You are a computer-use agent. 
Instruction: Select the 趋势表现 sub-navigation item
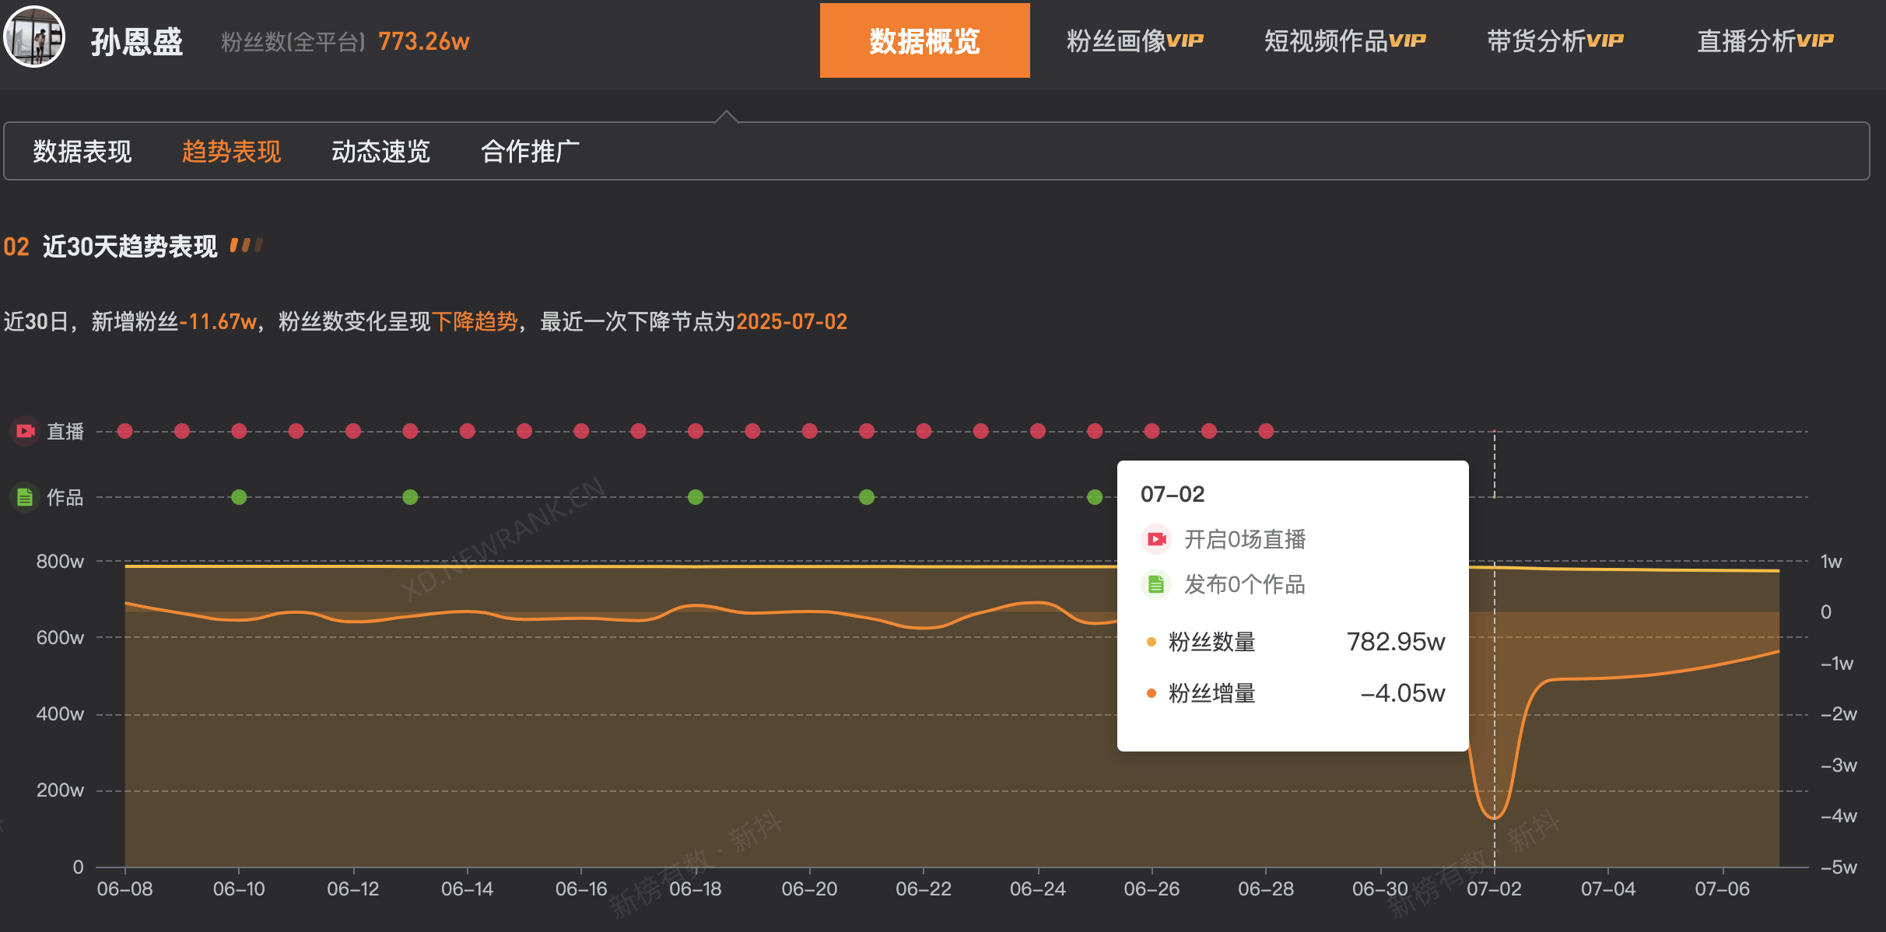(232, 151)
